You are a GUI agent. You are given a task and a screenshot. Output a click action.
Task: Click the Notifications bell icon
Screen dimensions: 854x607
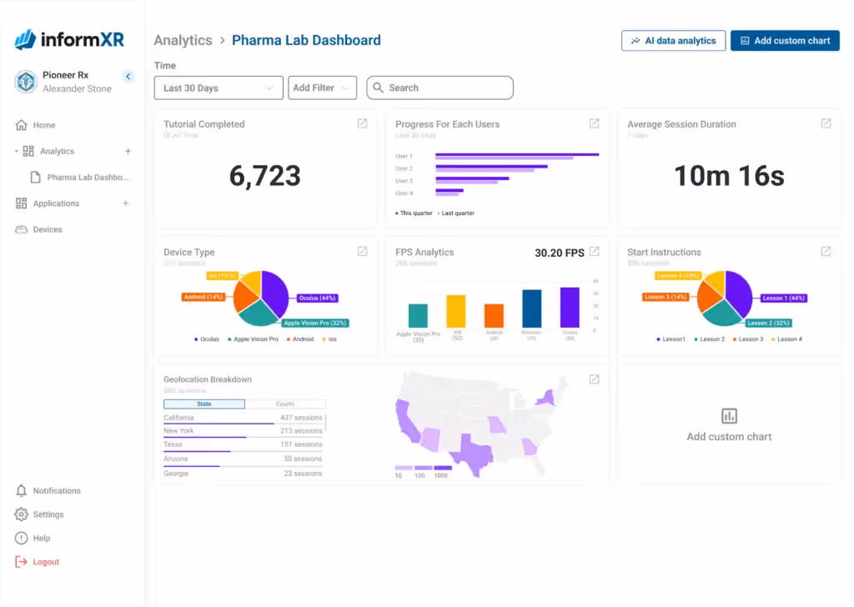(x=21, y=490)
